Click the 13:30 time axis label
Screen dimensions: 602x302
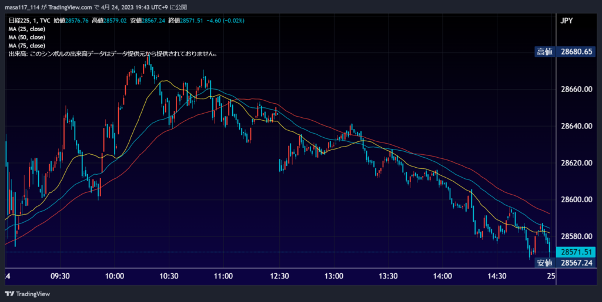coord(388,276)
